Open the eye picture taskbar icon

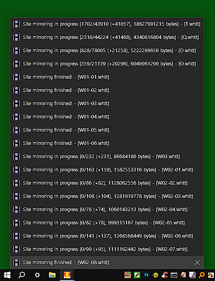pos(128,275)
